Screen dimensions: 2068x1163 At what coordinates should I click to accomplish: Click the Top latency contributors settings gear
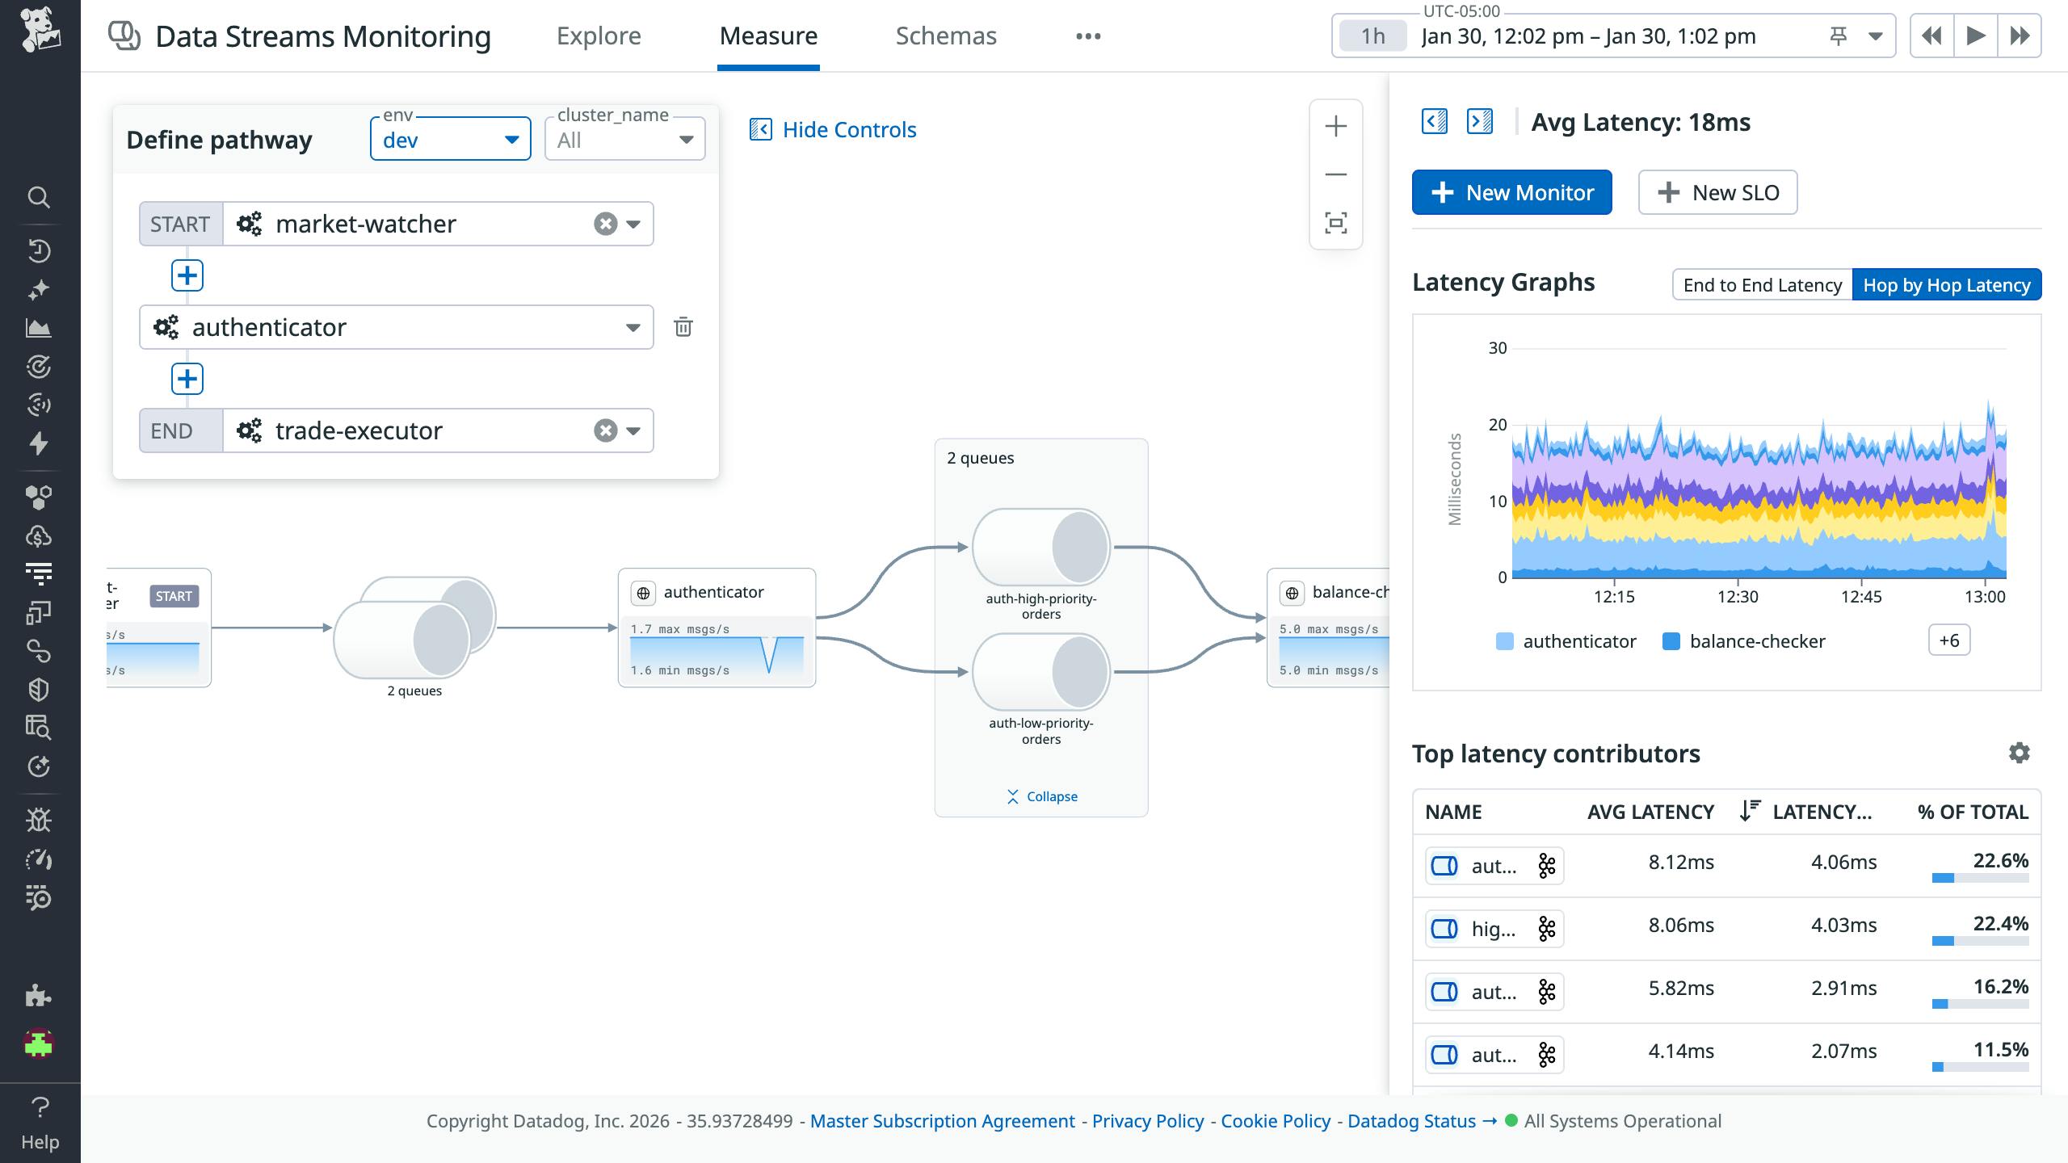coord(2020,753)
